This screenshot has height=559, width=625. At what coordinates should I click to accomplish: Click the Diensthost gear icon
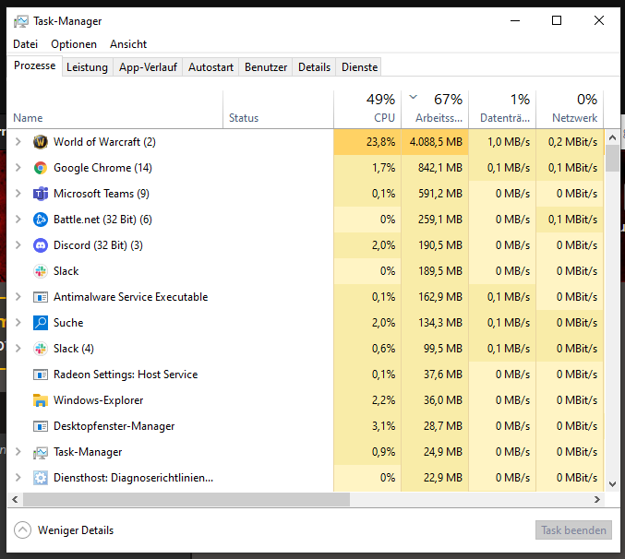point(41,478)
